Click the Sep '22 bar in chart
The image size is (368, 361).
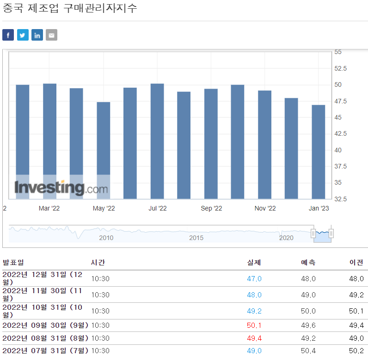click(x=211, y=144)
